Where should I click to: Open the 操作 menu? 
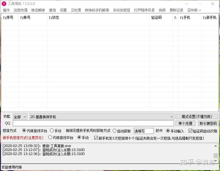[6, 10]
